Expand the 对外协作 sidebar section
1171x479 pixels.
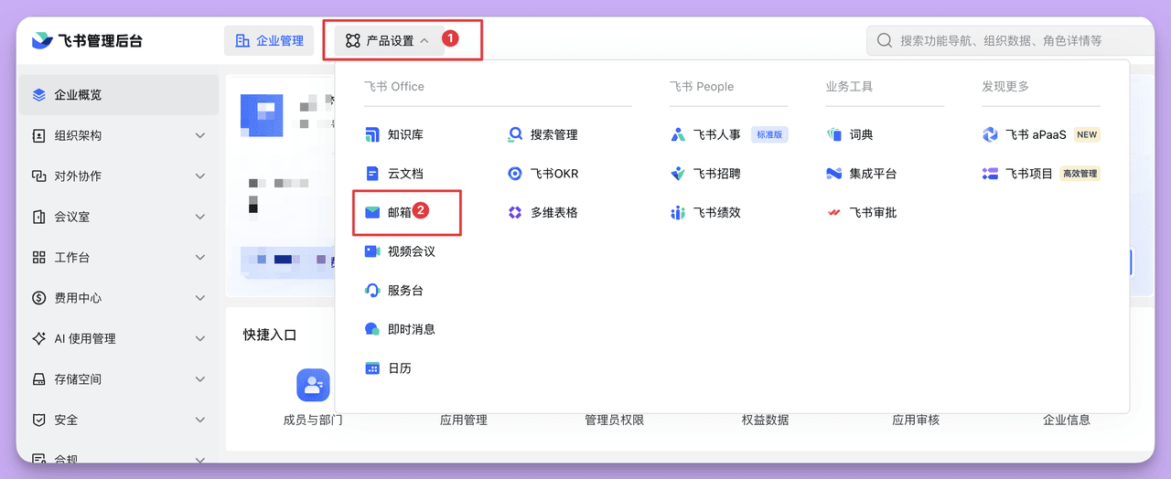click(x=200, y=176)
